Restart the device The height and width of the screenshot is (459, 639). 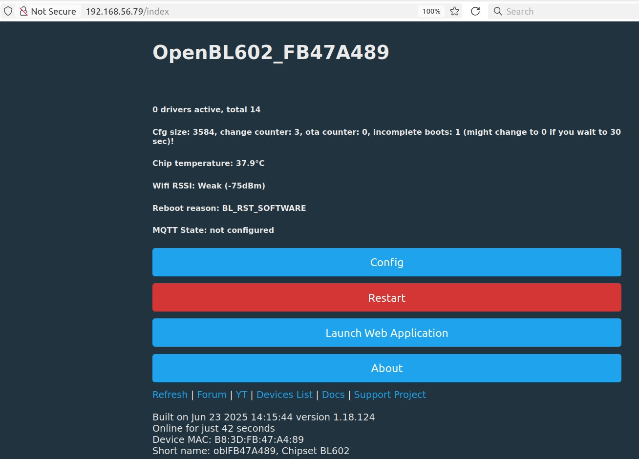(386, 297)
